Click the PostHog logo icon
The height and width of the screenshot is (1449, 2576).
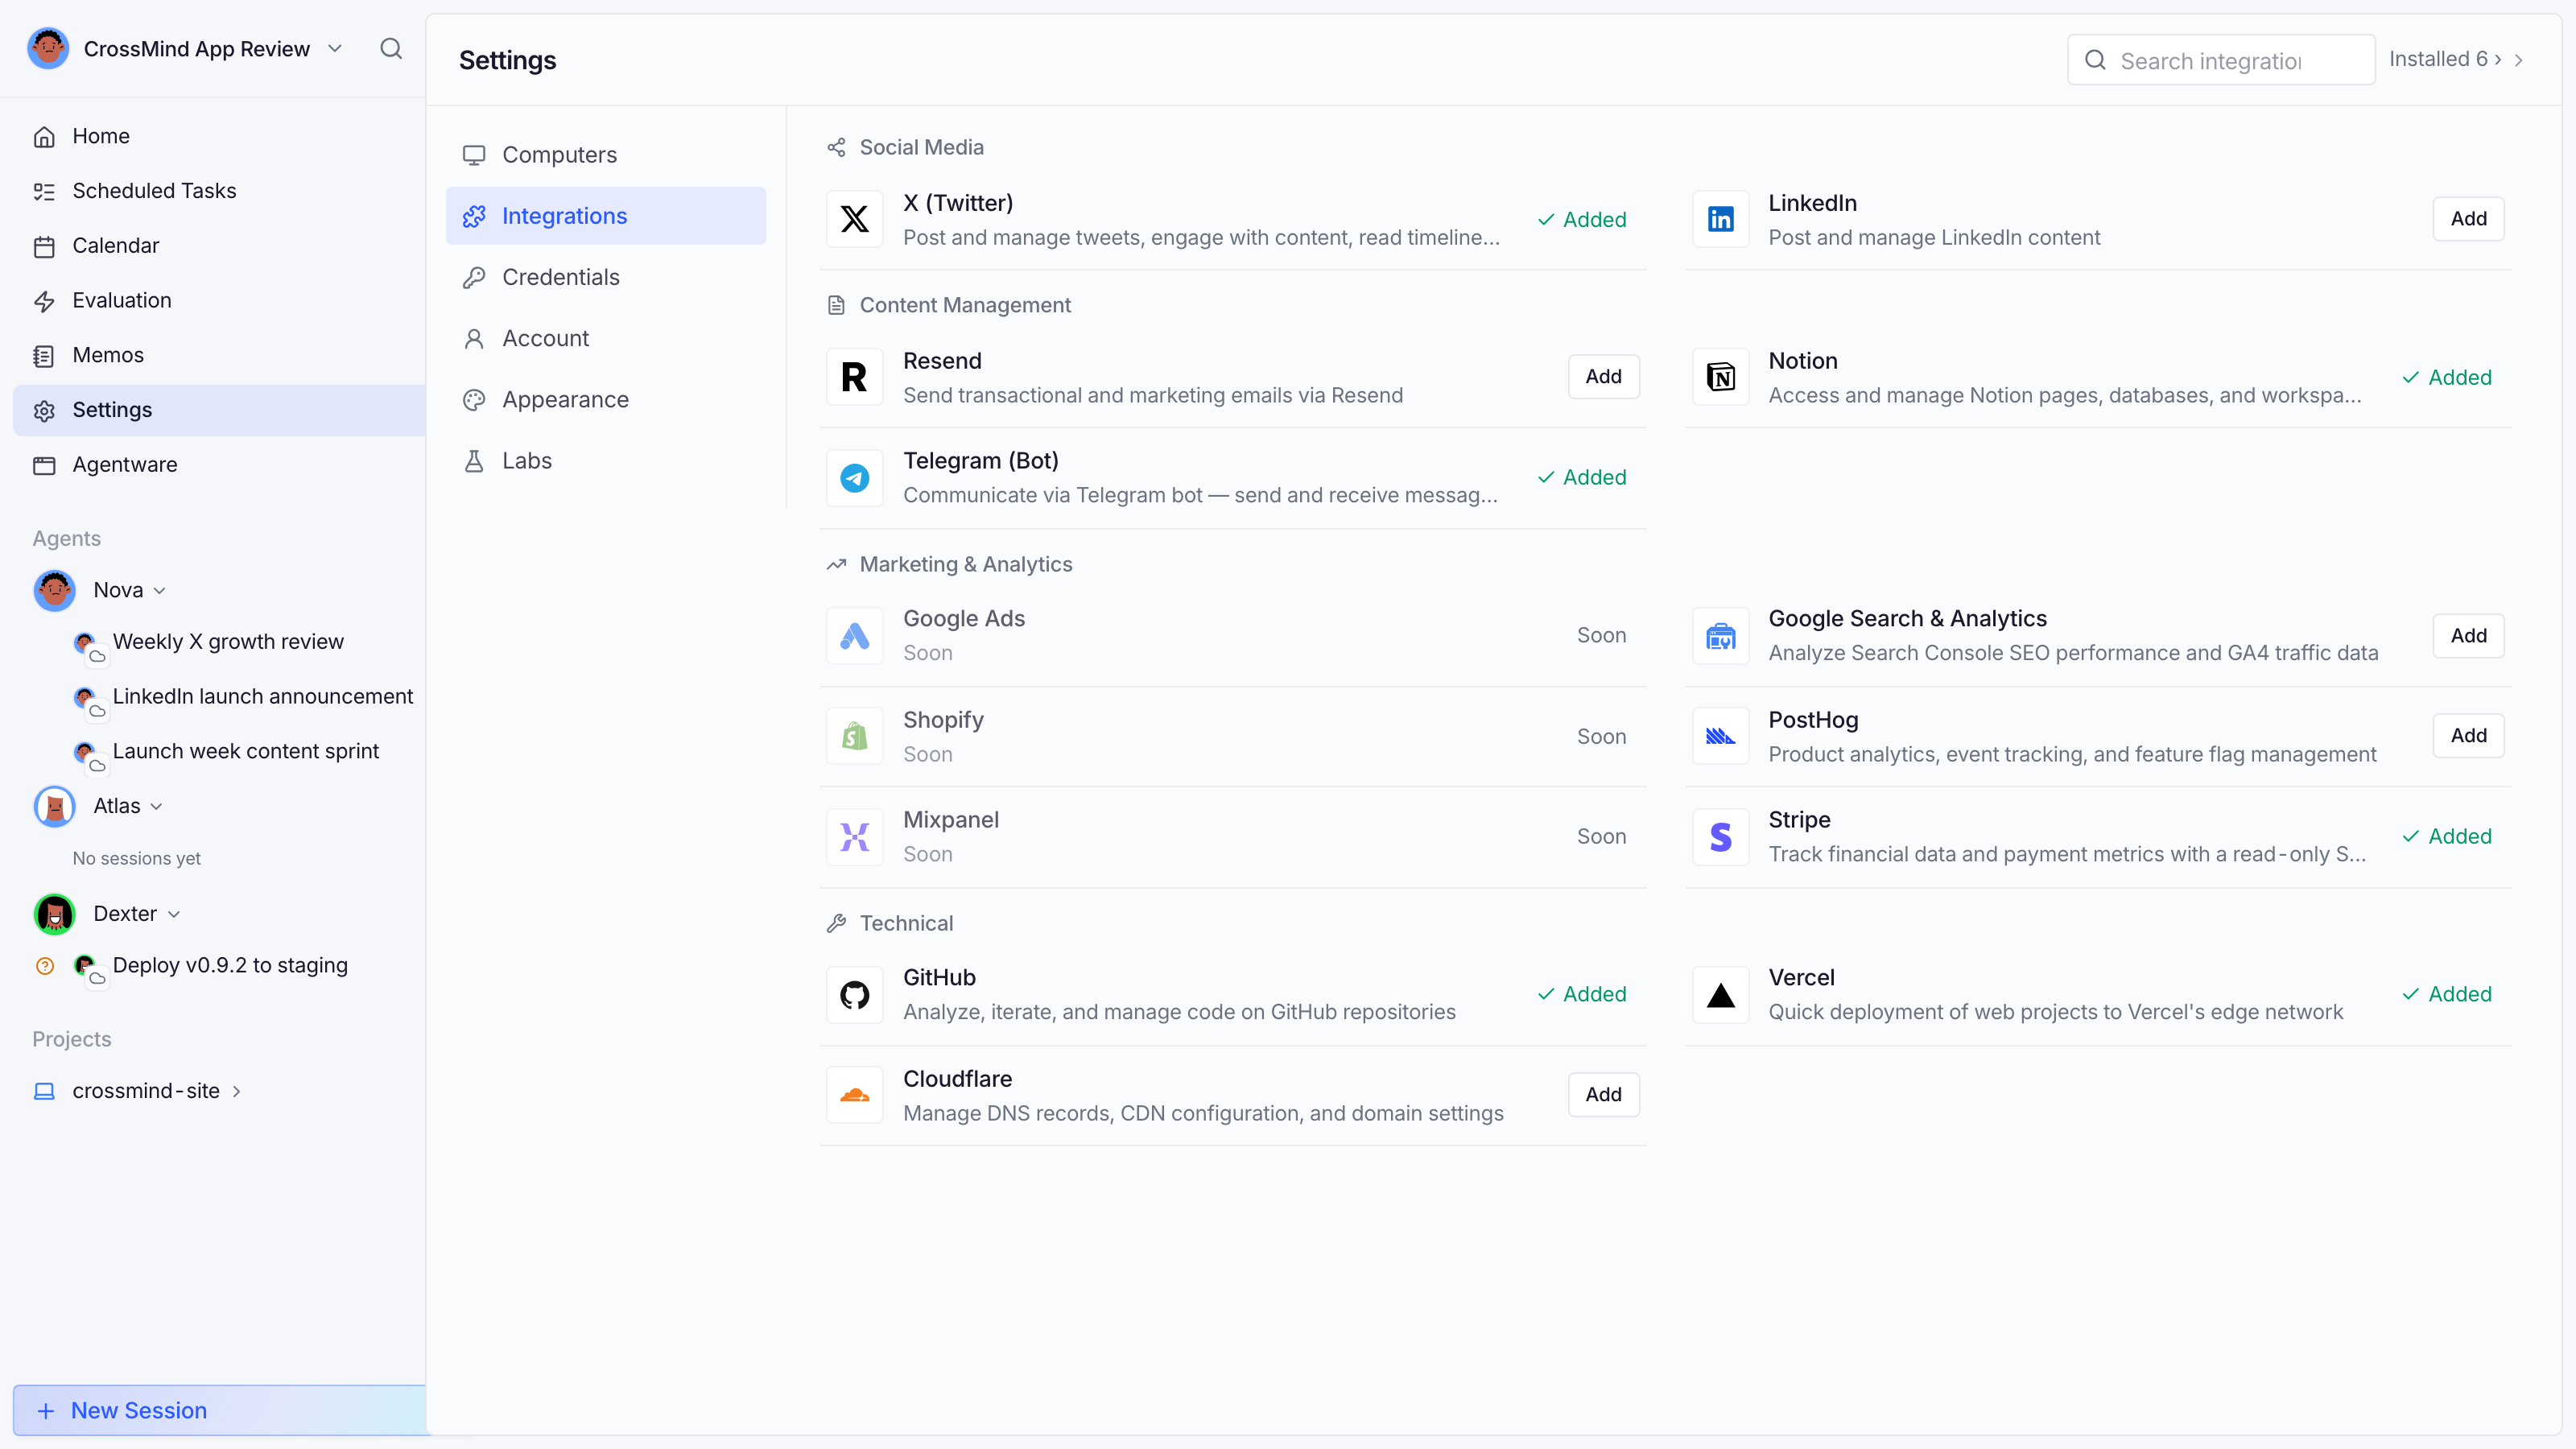[x=1720, y=736]
